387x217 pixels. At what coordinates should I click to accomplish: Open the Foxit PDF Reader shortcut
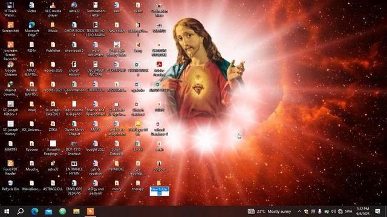pos(10,168)
